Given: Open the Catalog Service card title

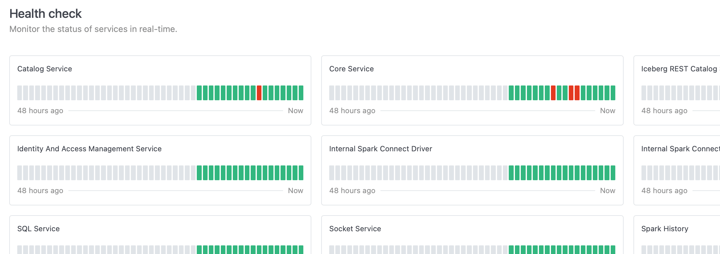Looking at the screenshot, I should [x=45, y=69].
